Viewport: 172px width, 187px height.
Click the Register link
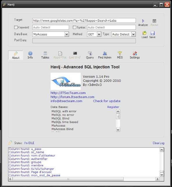click(x=113, y=107)
